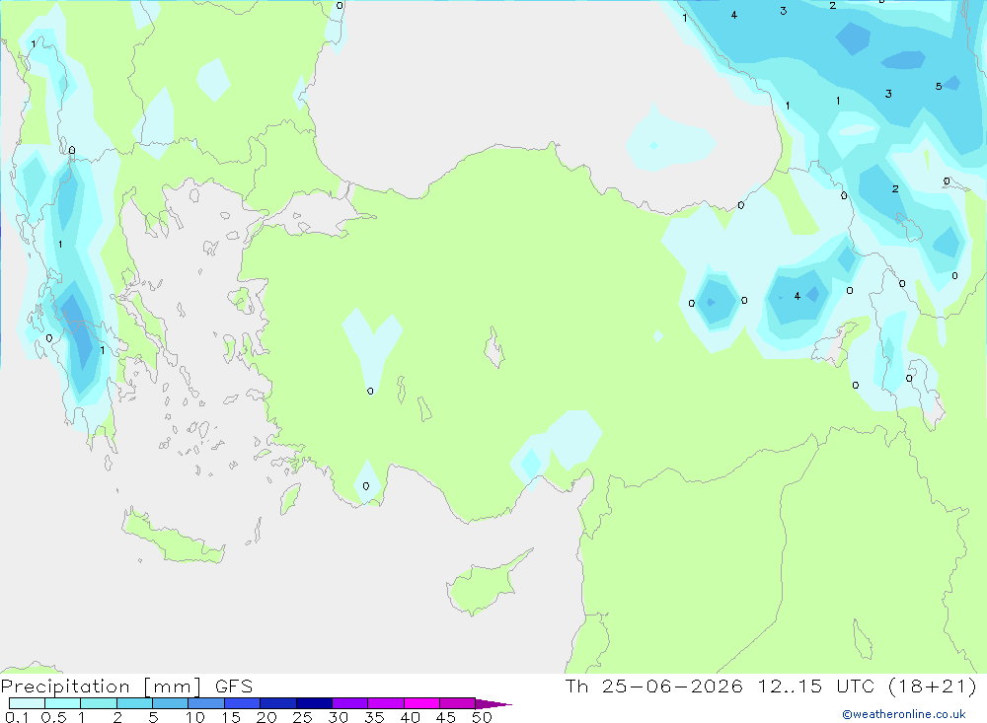Click the legend label '20'
The image size is (987, 723).
(x=266, y=717)
